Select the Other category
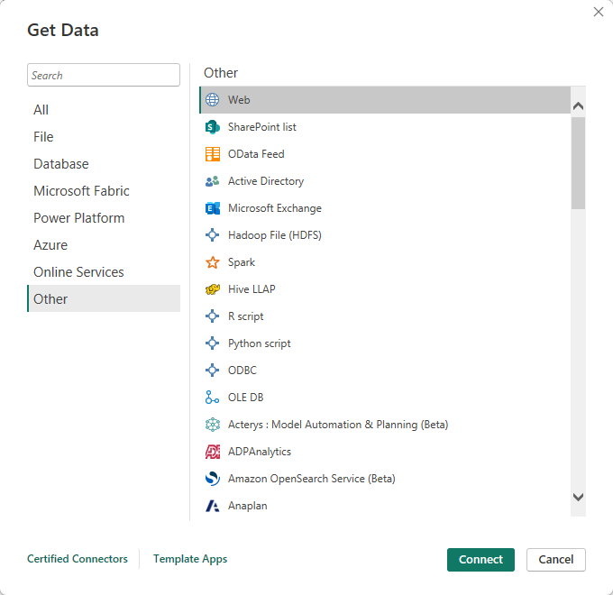 (x=104, y=298)
